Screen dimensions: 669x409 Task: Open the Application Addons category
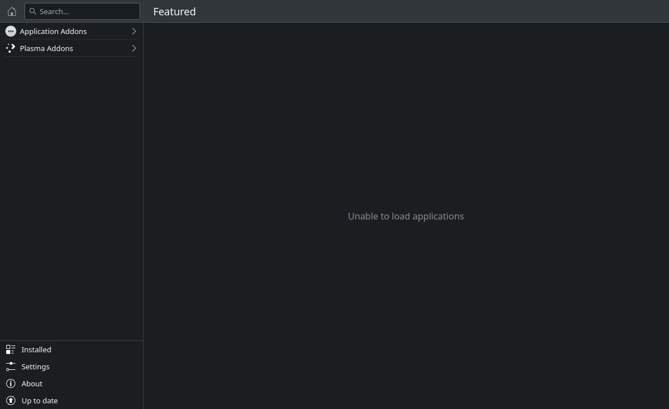pyautogui.click(x=71, y=31)
